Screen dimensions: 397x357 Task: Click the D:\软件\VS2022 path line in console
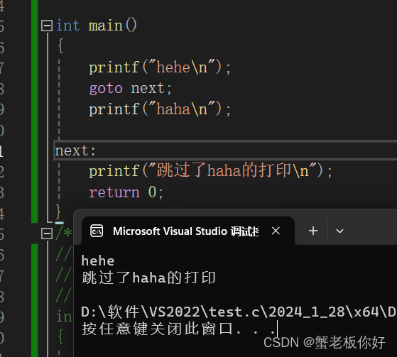239,312
